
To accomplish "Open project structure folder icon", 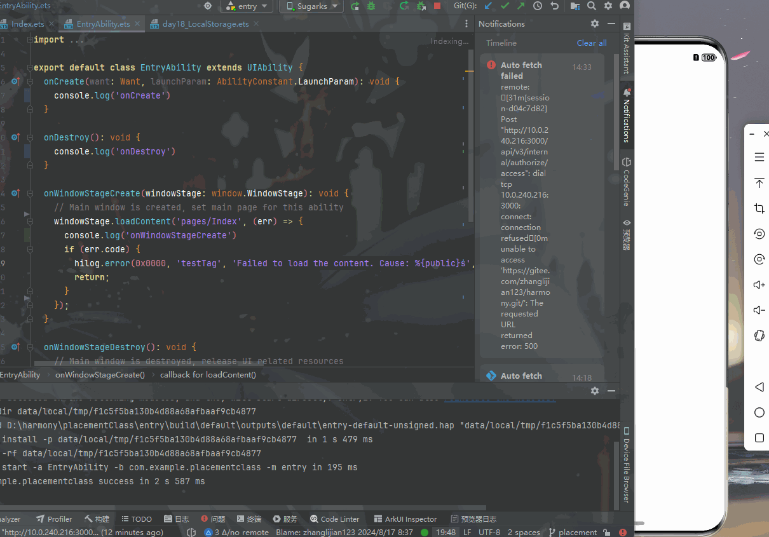I will (x=575, y=6).
